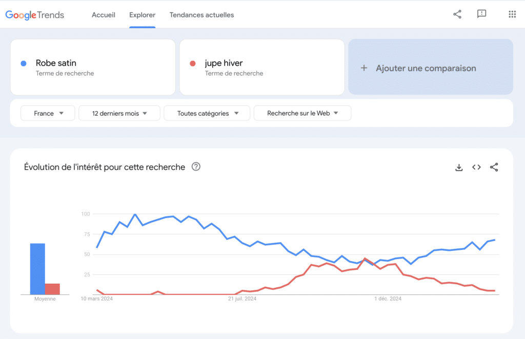Go to the Accueil tab
Viewport: 525px width, 339px height.
(x=104, y=15)
